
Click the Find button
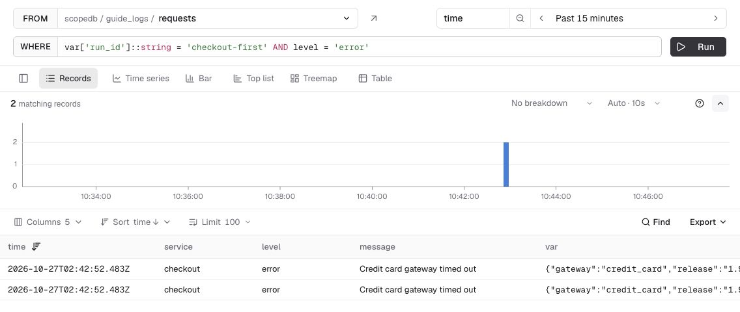pyautogui.click(x=656, y=222)
